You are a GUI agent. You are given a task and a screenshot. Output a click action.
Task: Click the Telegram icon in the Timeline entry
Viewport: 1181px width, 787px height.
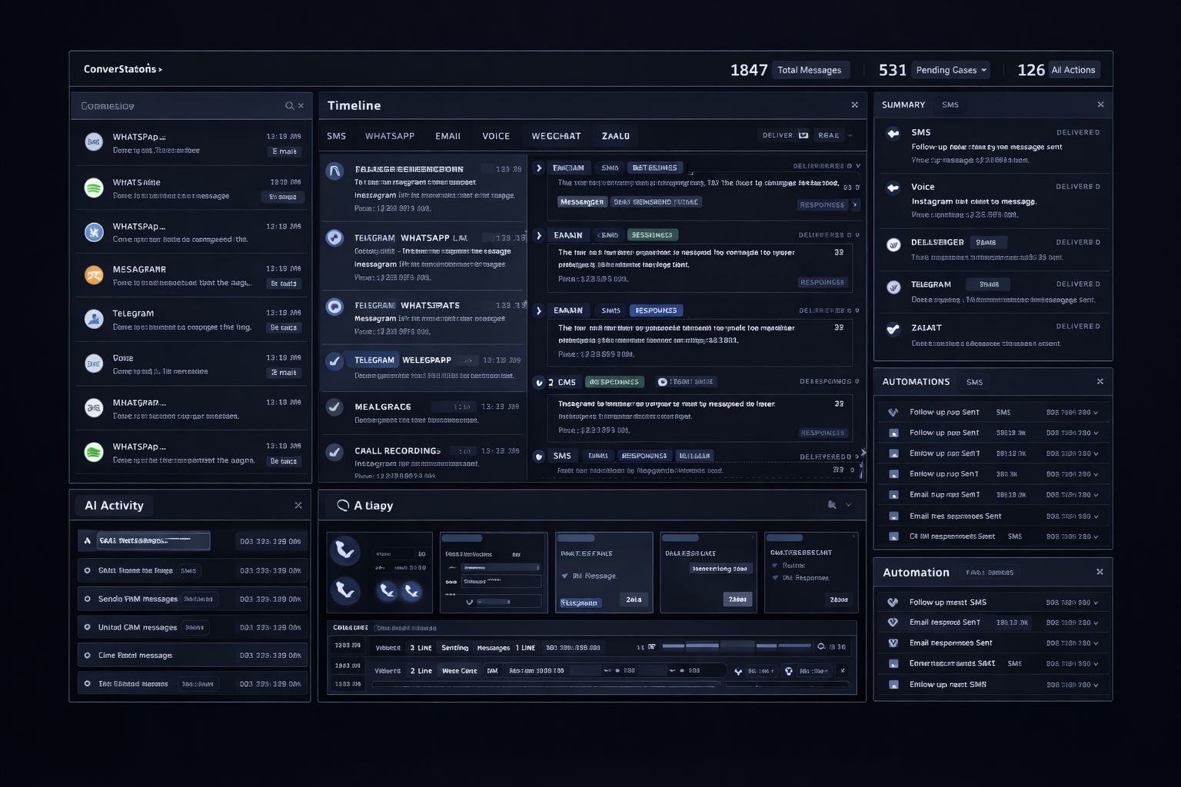tap(334, 238)
